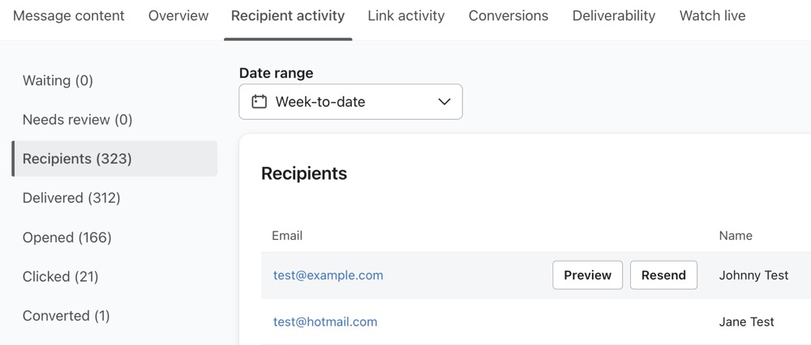Viewport: 811px width, 345px height.
Task: Open the Overview tab
Action: [178, 15]
